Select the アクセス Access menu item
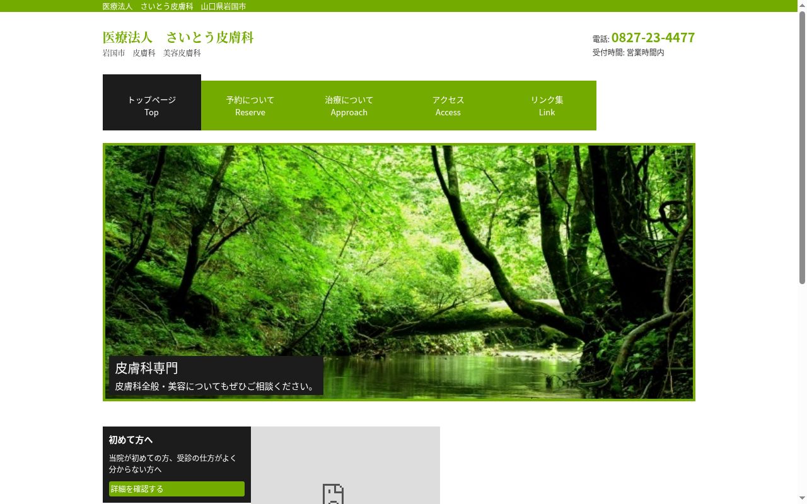Viewport: 807px width, 504px height. click(448, 106)
